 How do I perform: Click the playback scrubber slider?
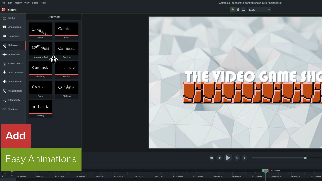(x=305, y=158)
